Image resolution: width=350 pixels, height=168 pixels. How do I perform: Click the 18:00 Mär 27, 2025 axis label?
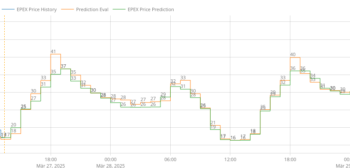tap(51, 163)
